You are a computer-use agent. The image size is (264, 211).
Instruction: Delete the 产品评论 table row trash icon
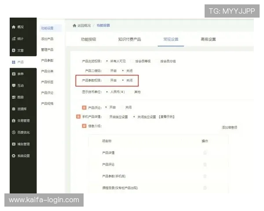pyautogui.click(x=205, y=164)
